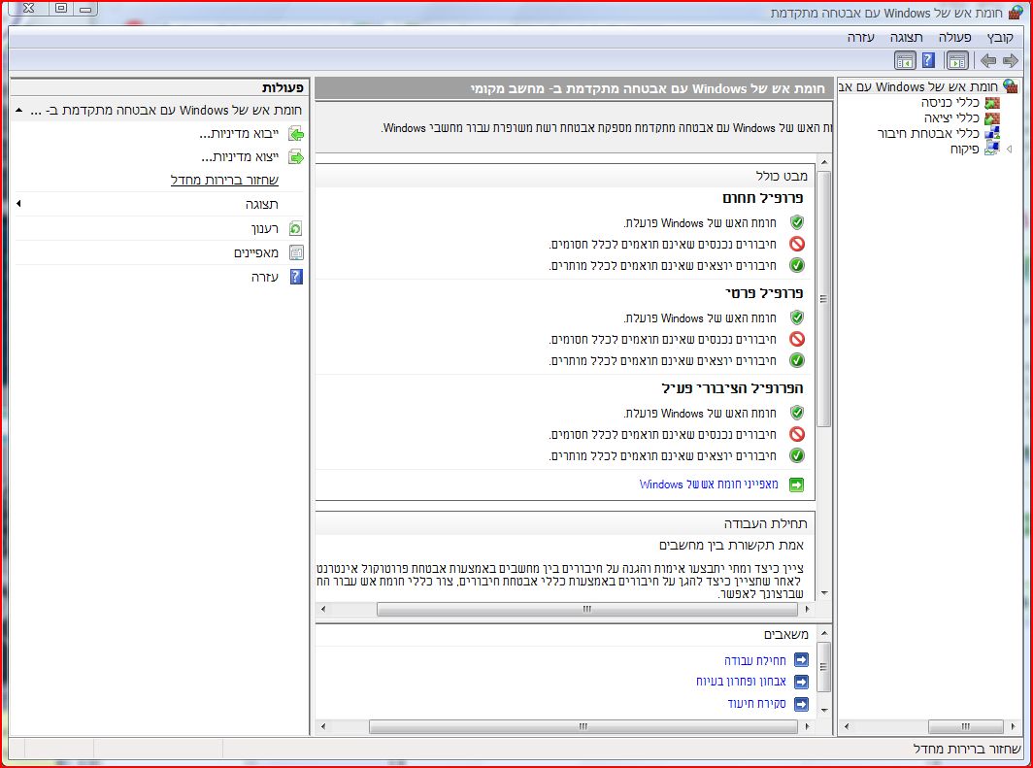Image resolution: width=1033 pixels, height=768 pixels.
Task: Click the window title bar firewall icon
Action: (x=1016, y=13)
